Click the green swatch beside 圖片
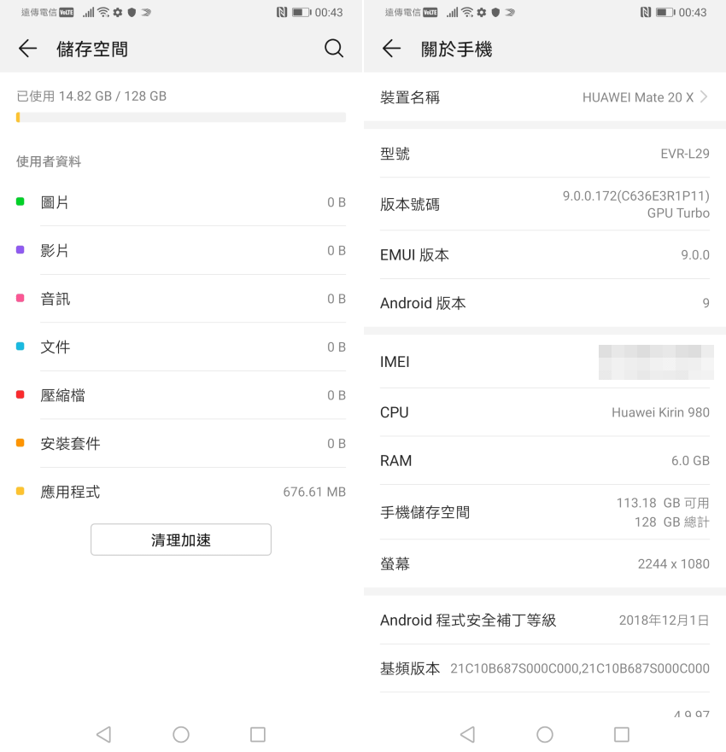This screenshot has height=752, width=726. 20,201
